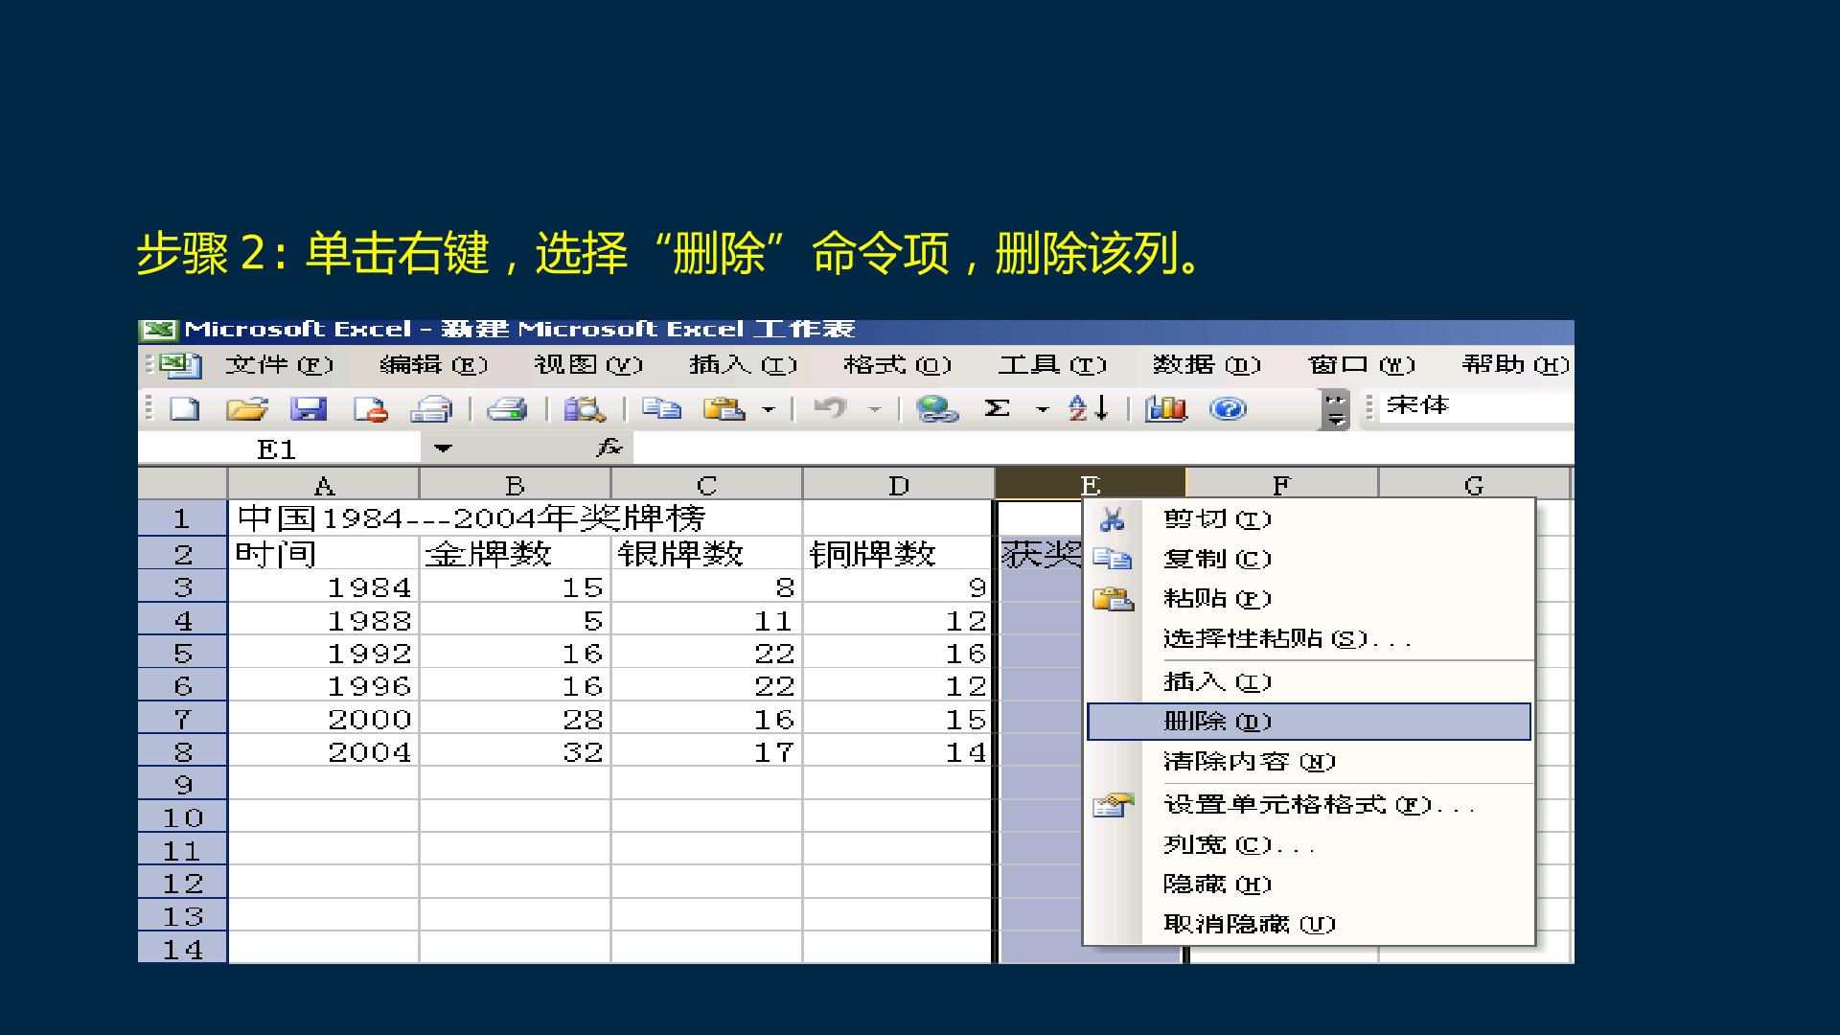The width and height of the screenshot is (1840, 1035).
Task: Save the workbook with the floppy disk icon
Action: point(309,409)
